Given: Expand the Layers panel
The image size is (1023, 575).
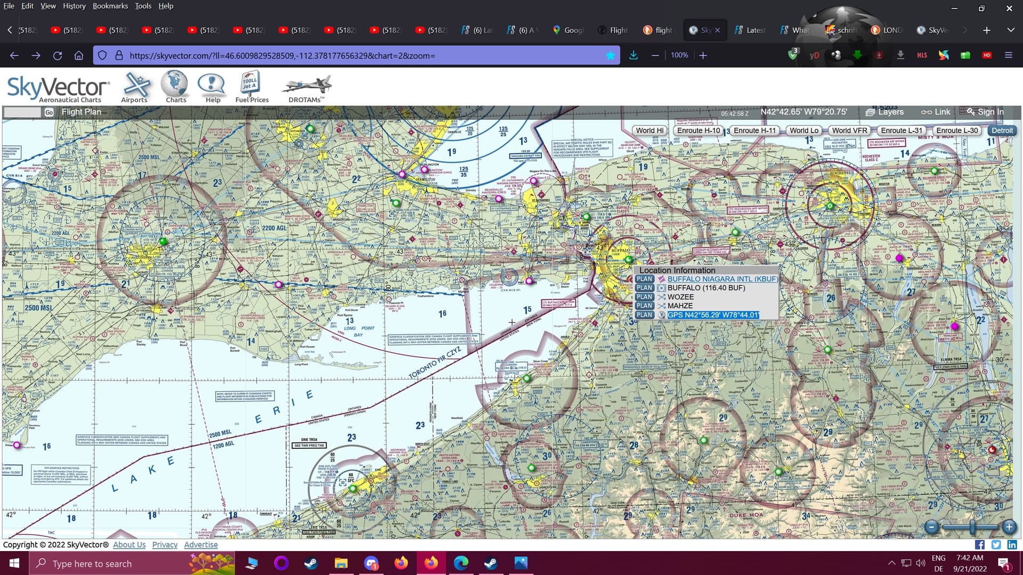Looking at the screenshot, I should 884,112.
